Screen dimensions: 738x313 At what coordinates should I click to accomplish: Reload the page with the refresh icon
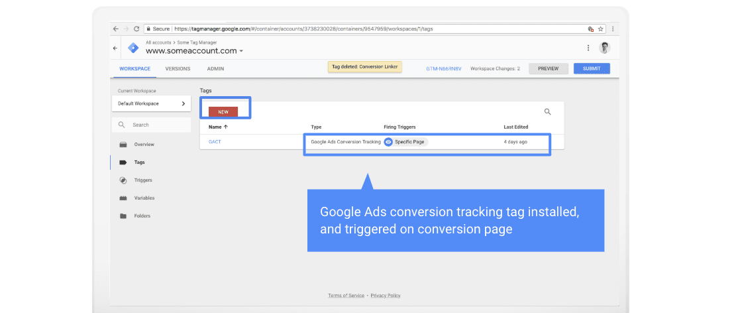(136, 29)
